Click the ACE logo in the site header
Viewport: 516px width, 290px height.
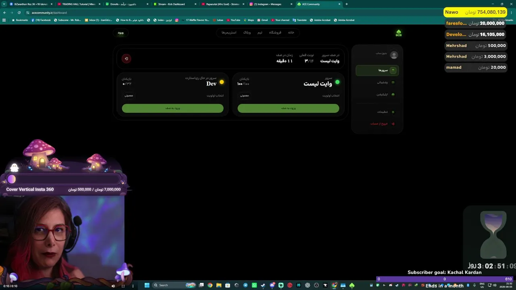(x=399, y=33)
